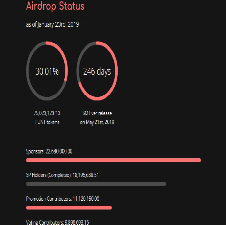The width and height of the screenshot is (226, 225).
Task: Click the Sponsors progress bar
Action: 114,160
